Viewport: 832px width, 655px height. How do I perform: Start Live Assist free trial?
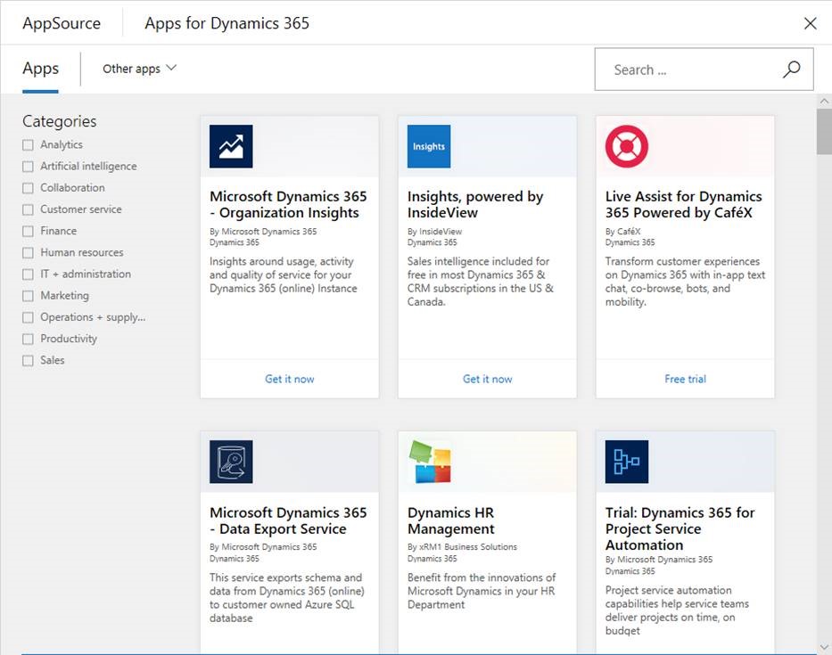click(685, 380)
